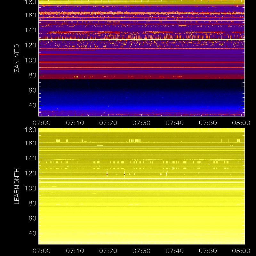Select the 40 tick label on the San Vito plot
The height and width of the screenshot is (256, 256).
[x=32, y=105]
